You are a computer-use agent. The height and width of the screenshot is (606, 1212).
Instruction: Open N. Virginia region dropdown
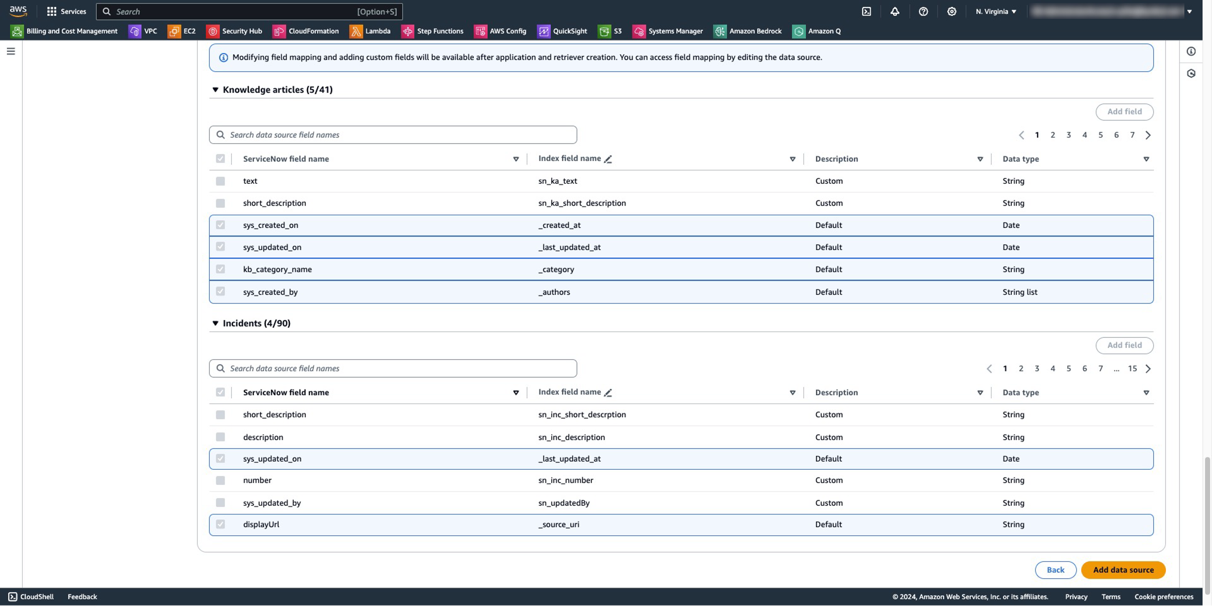[996, 12]
